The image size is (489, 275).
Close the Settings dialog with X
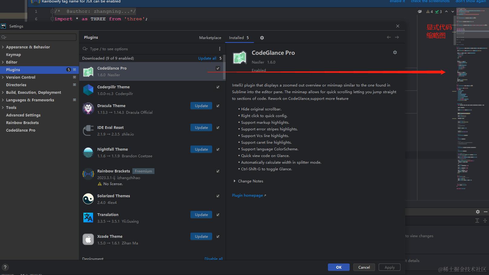tap(398, 26)
